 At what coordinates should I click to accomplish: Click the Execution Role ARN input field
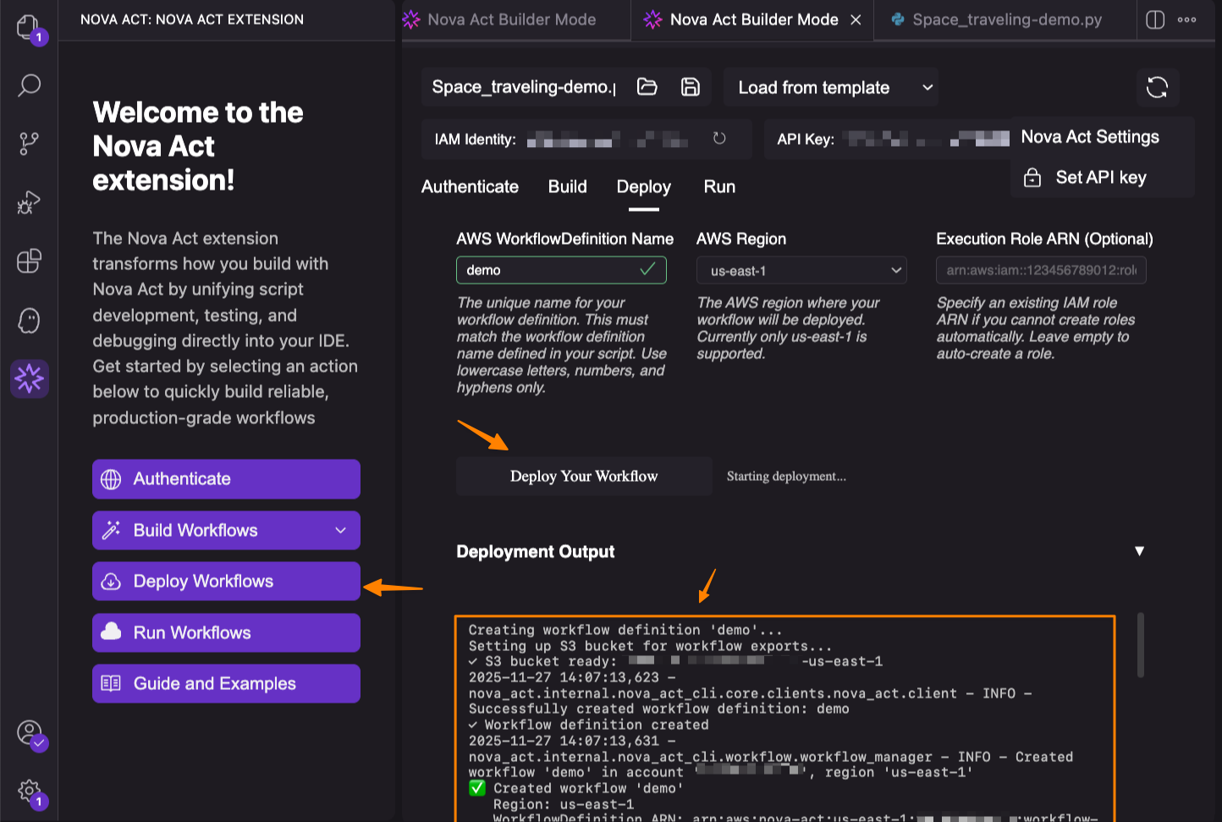(x=1041, y=271)
